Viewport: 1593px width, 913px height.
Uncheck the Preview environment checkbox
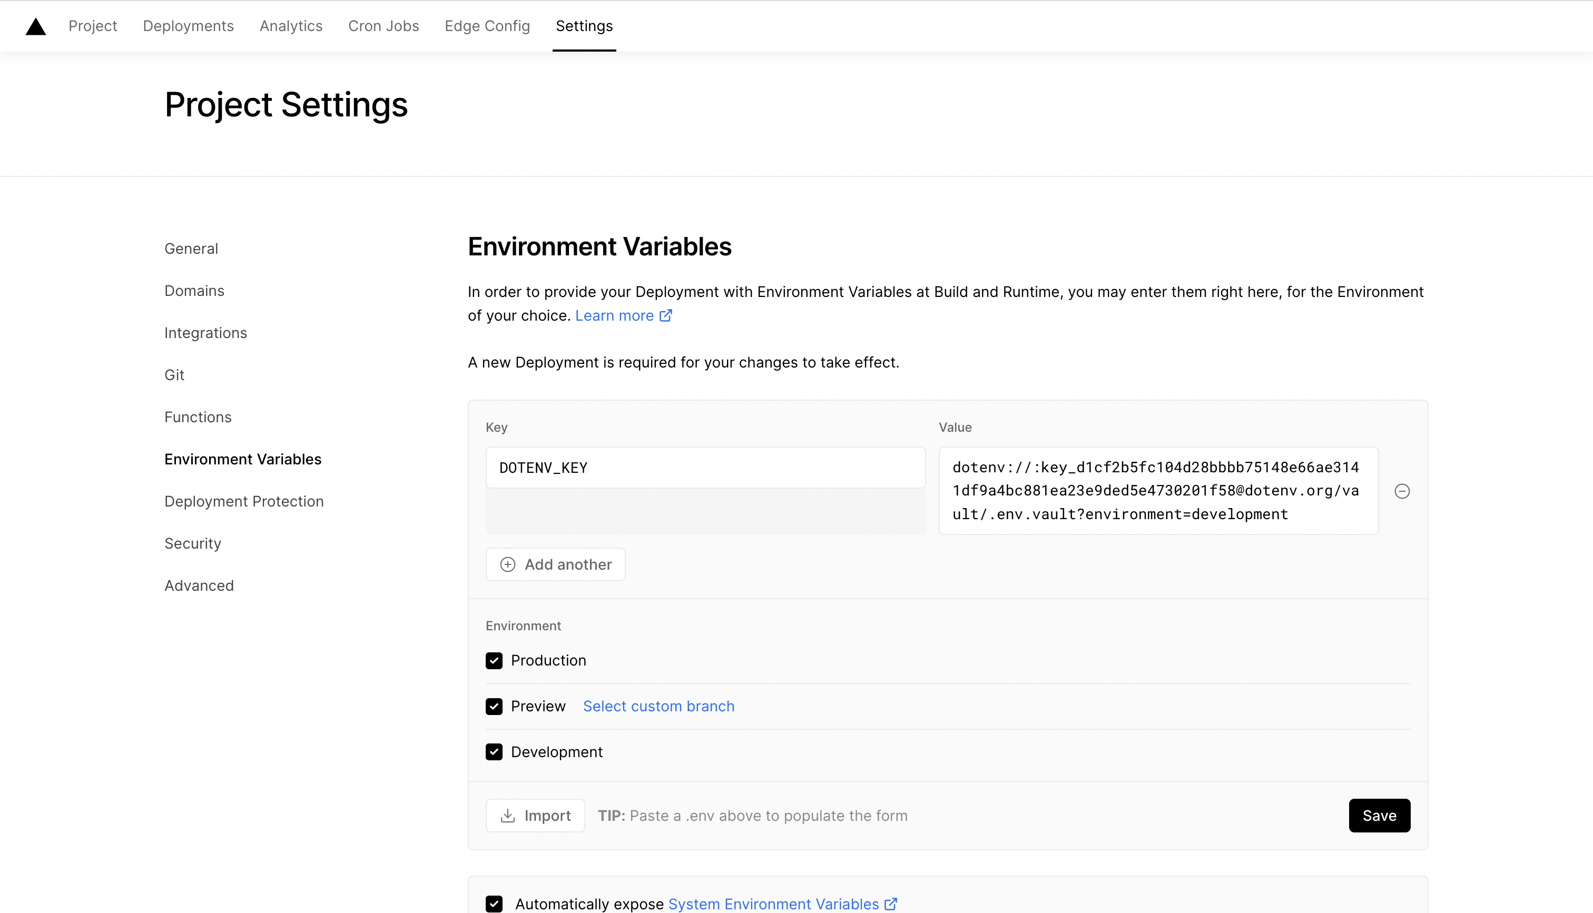(x=494, y=706)
